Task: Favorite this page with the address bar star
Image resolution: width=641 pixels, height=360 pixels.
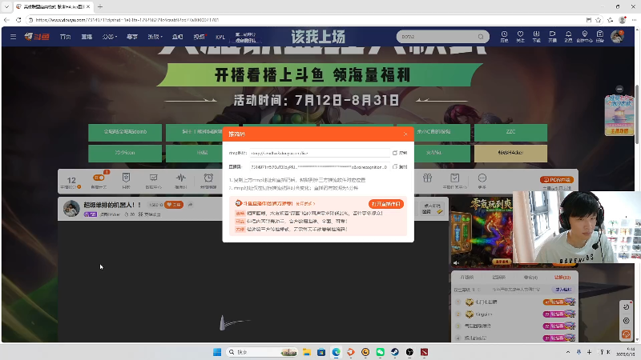Action: 599,19
